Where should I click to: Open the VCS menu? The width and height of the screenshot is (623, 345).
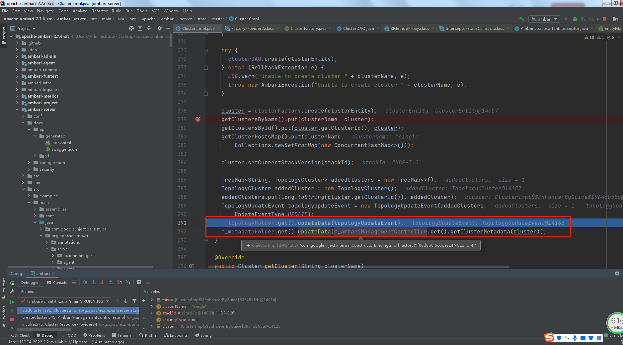(156, 11)
